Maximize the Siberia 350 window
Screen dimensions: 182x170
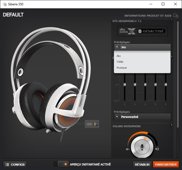[163, 4]
